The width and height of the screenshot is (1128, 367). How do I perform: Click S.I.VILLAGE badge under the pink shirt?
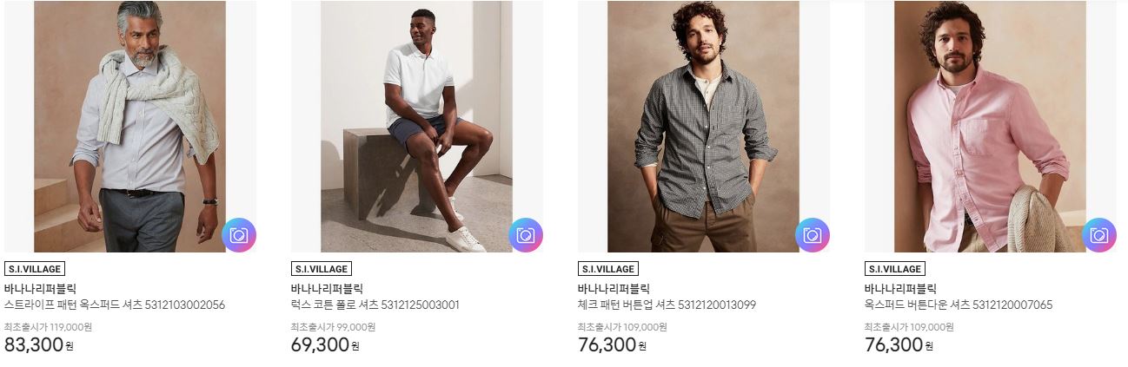pyautogui.click(x=895, y=269)
